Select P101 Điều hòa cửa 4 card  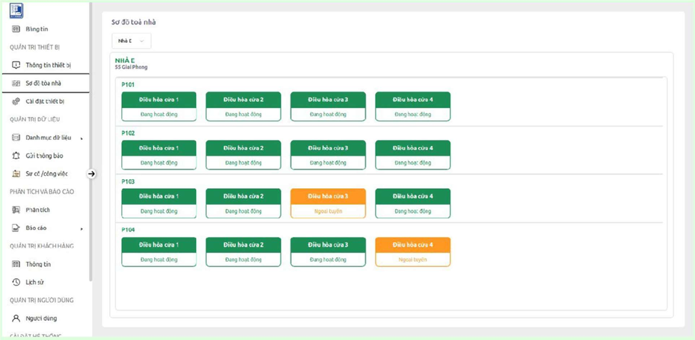[x=413, y=107]
